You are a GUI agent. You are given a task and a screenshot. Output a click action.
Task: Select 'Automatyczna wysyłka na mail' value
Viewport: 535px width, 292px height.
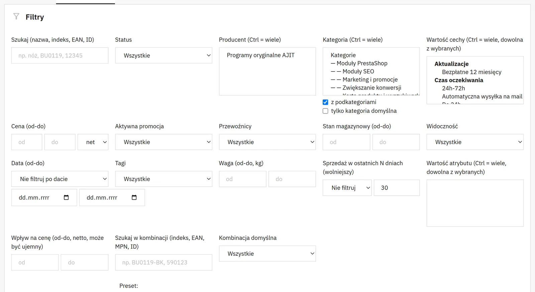(x=482, y=96)
